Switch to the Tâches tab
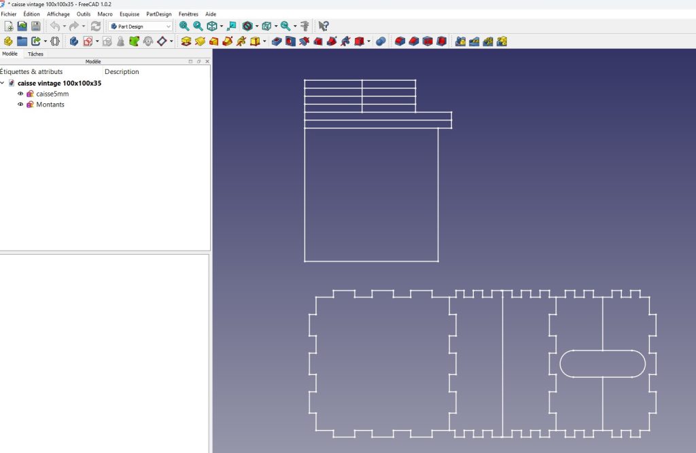Screen dimensions: 696x453 pos(35,54)
